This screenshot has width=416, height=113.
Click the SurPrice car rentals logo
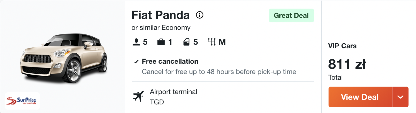click(22, 101)
